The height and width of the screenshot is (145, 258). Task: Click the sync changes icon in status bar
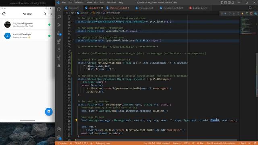click(71, 143)
